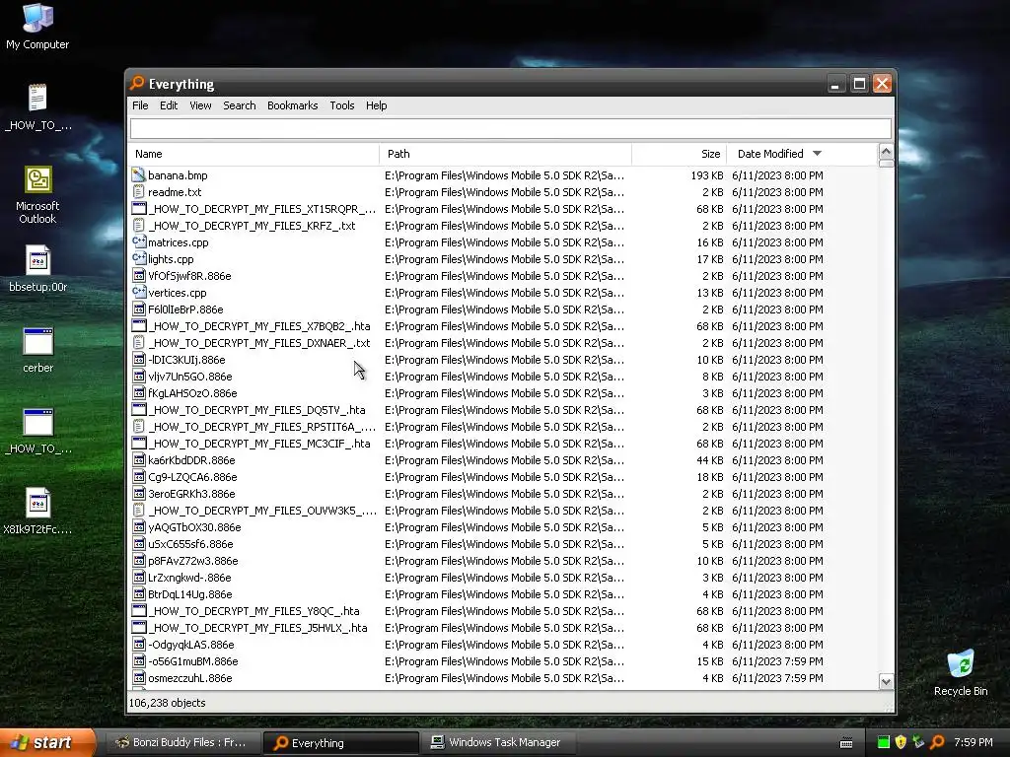Open the Bookmarks menu
Image resolution: width=1010 pixels, height=757 pixels.
tap(292, 105)
